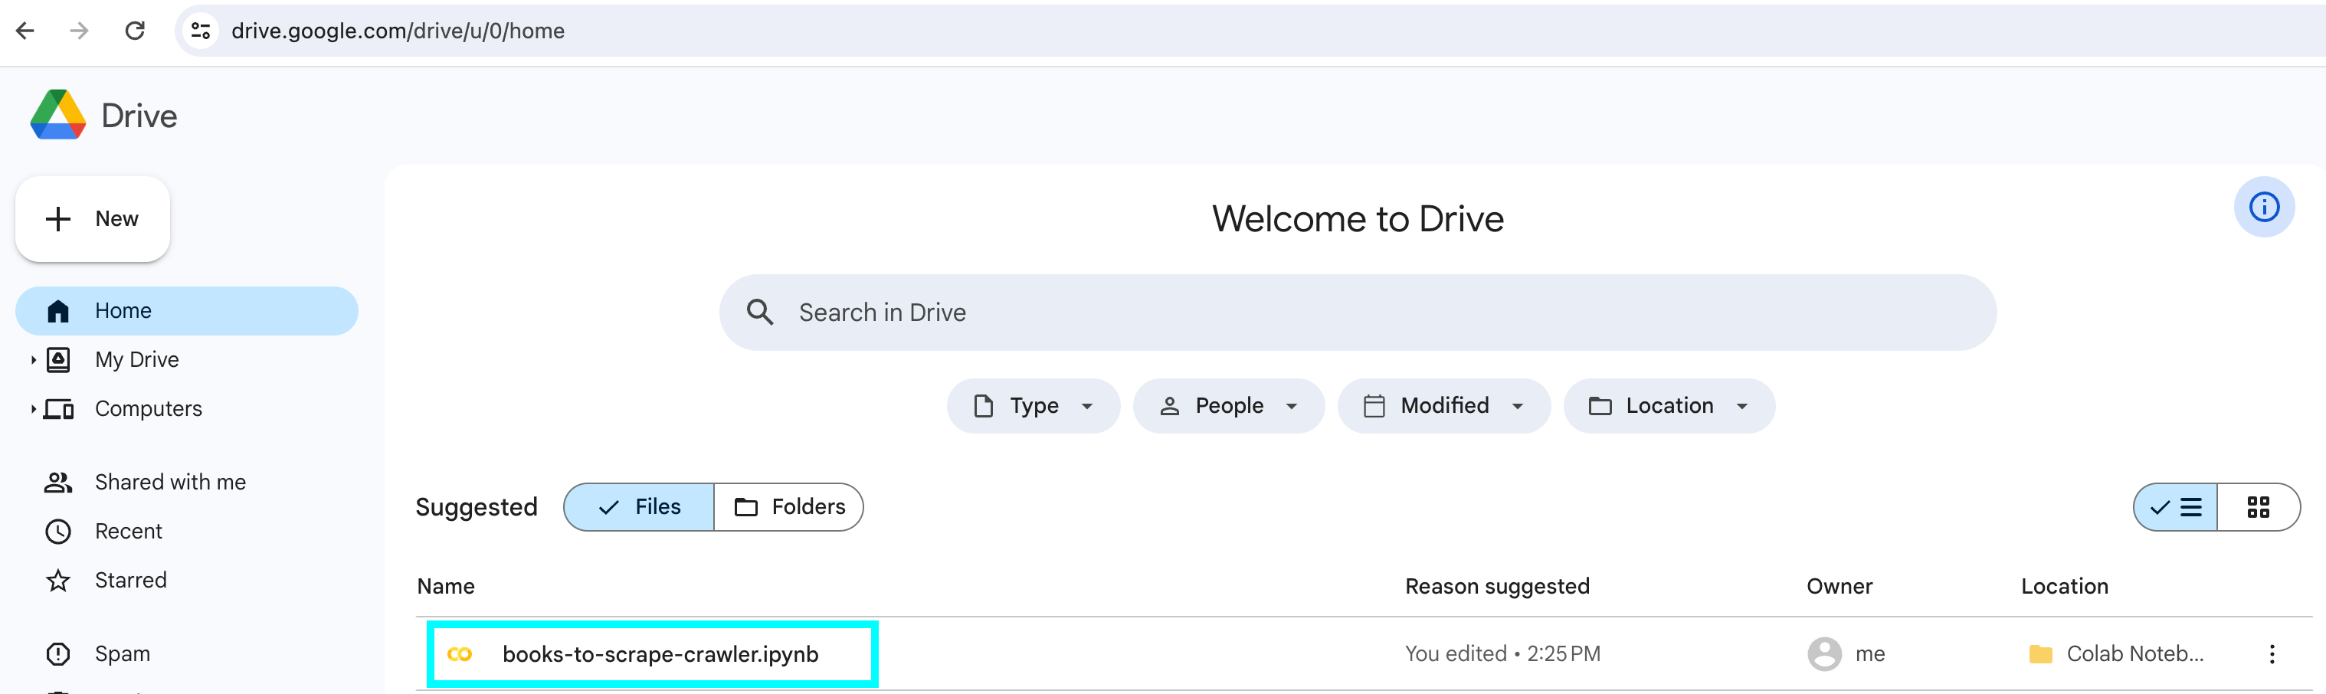Click the Search in Drive field
Image resolution: width=2326 pixels, height=694 pixels.
click(1355, 313)
